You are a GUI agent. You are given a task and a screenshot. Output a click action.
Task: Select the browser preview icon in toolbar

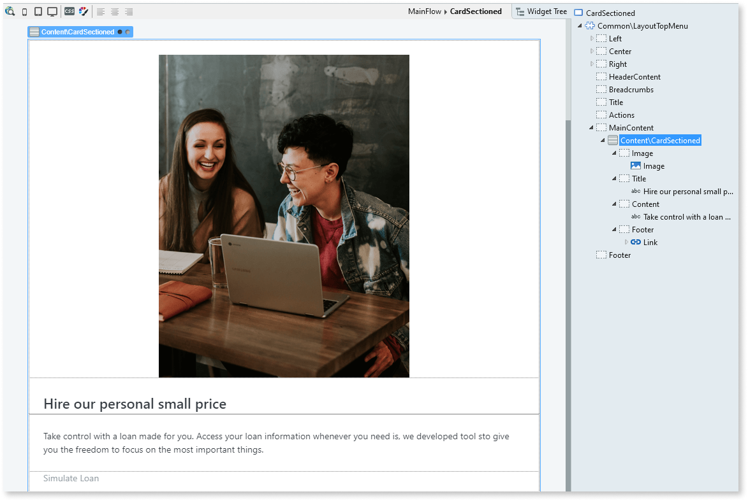pyautogui.click(x=9, y=11)
